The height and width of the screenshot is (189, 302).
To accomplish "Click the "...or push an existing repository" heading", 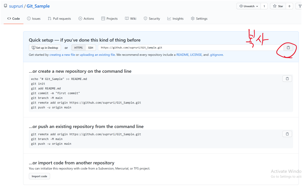I will [86, 126].
